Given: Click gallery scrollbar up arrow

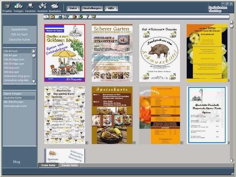Looking at the screenshot, I should [x=232, y=22].
